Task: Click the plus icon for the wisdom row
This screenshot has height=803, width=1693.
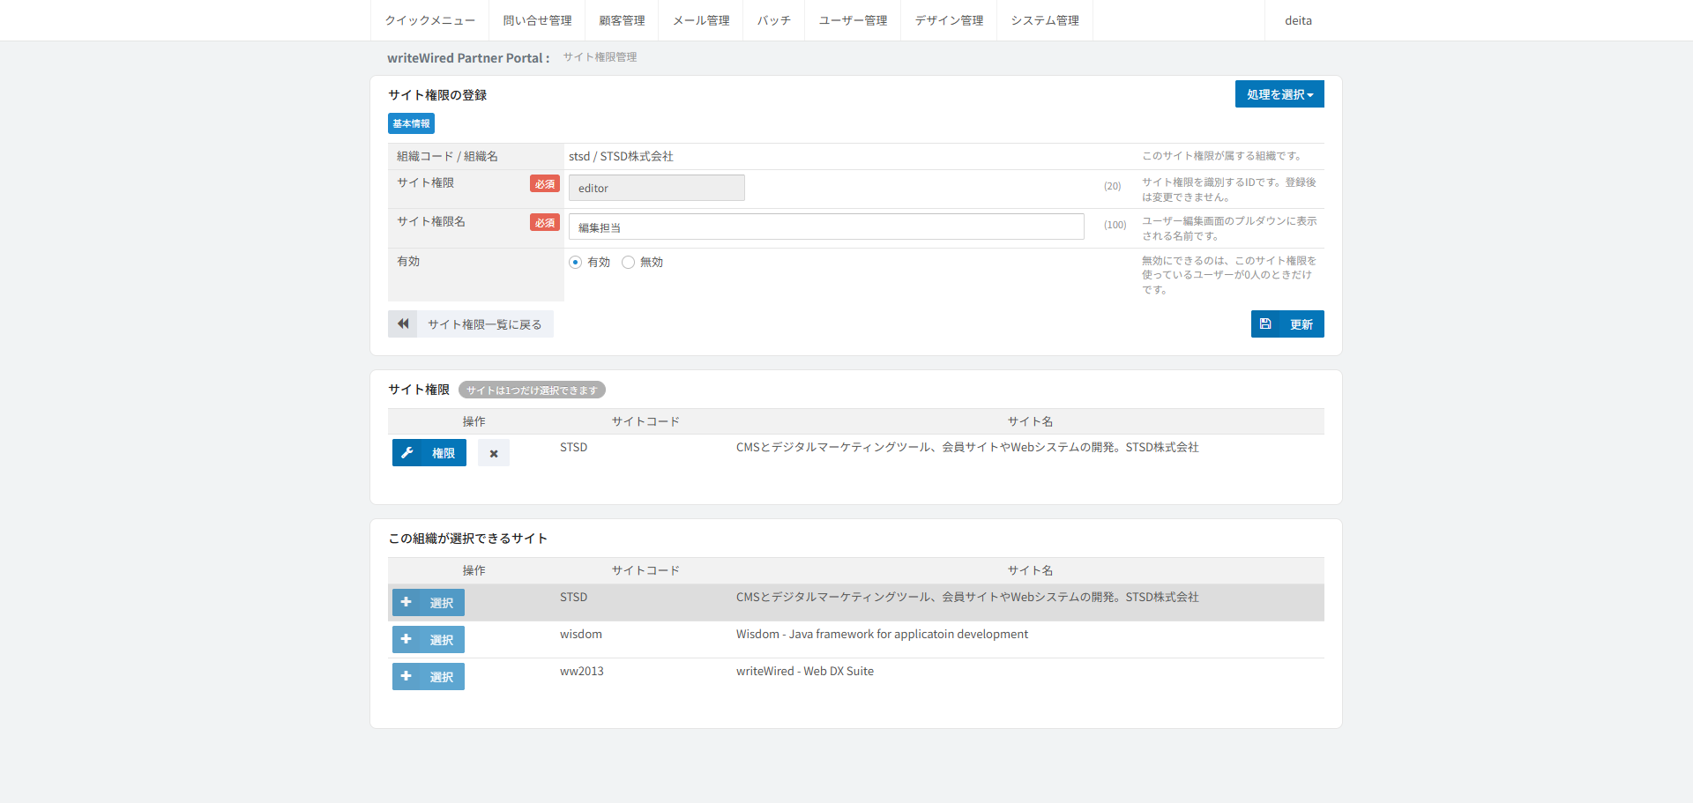Action: (x=406, y=639)
